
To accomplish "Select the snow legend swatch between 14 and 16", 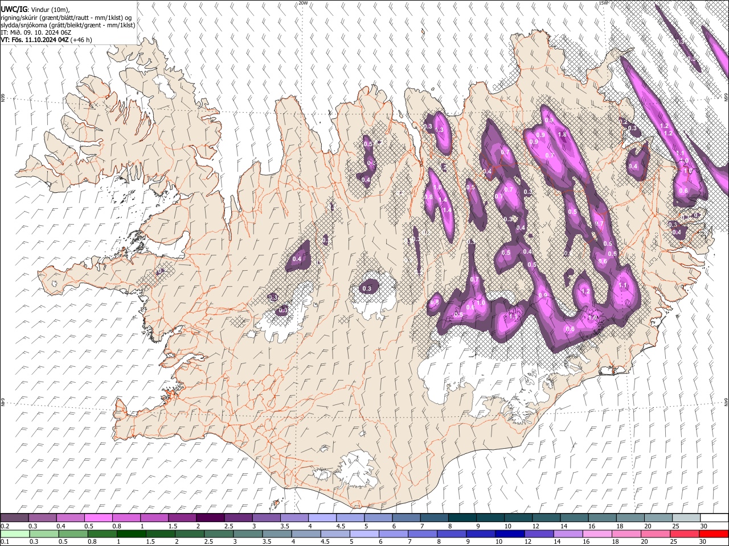I will coord(574,518).
